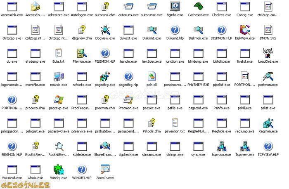289x189 pixels.
Task: Select the DISKMON.HLP help icon
Action: [x=221, y=30]
